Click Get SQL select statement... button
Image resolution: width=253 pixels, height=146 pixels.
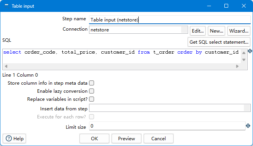219,42
